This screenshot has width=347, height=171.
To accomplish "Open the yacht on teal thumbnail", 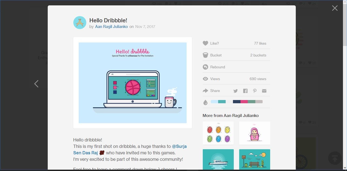I will 218,159.
